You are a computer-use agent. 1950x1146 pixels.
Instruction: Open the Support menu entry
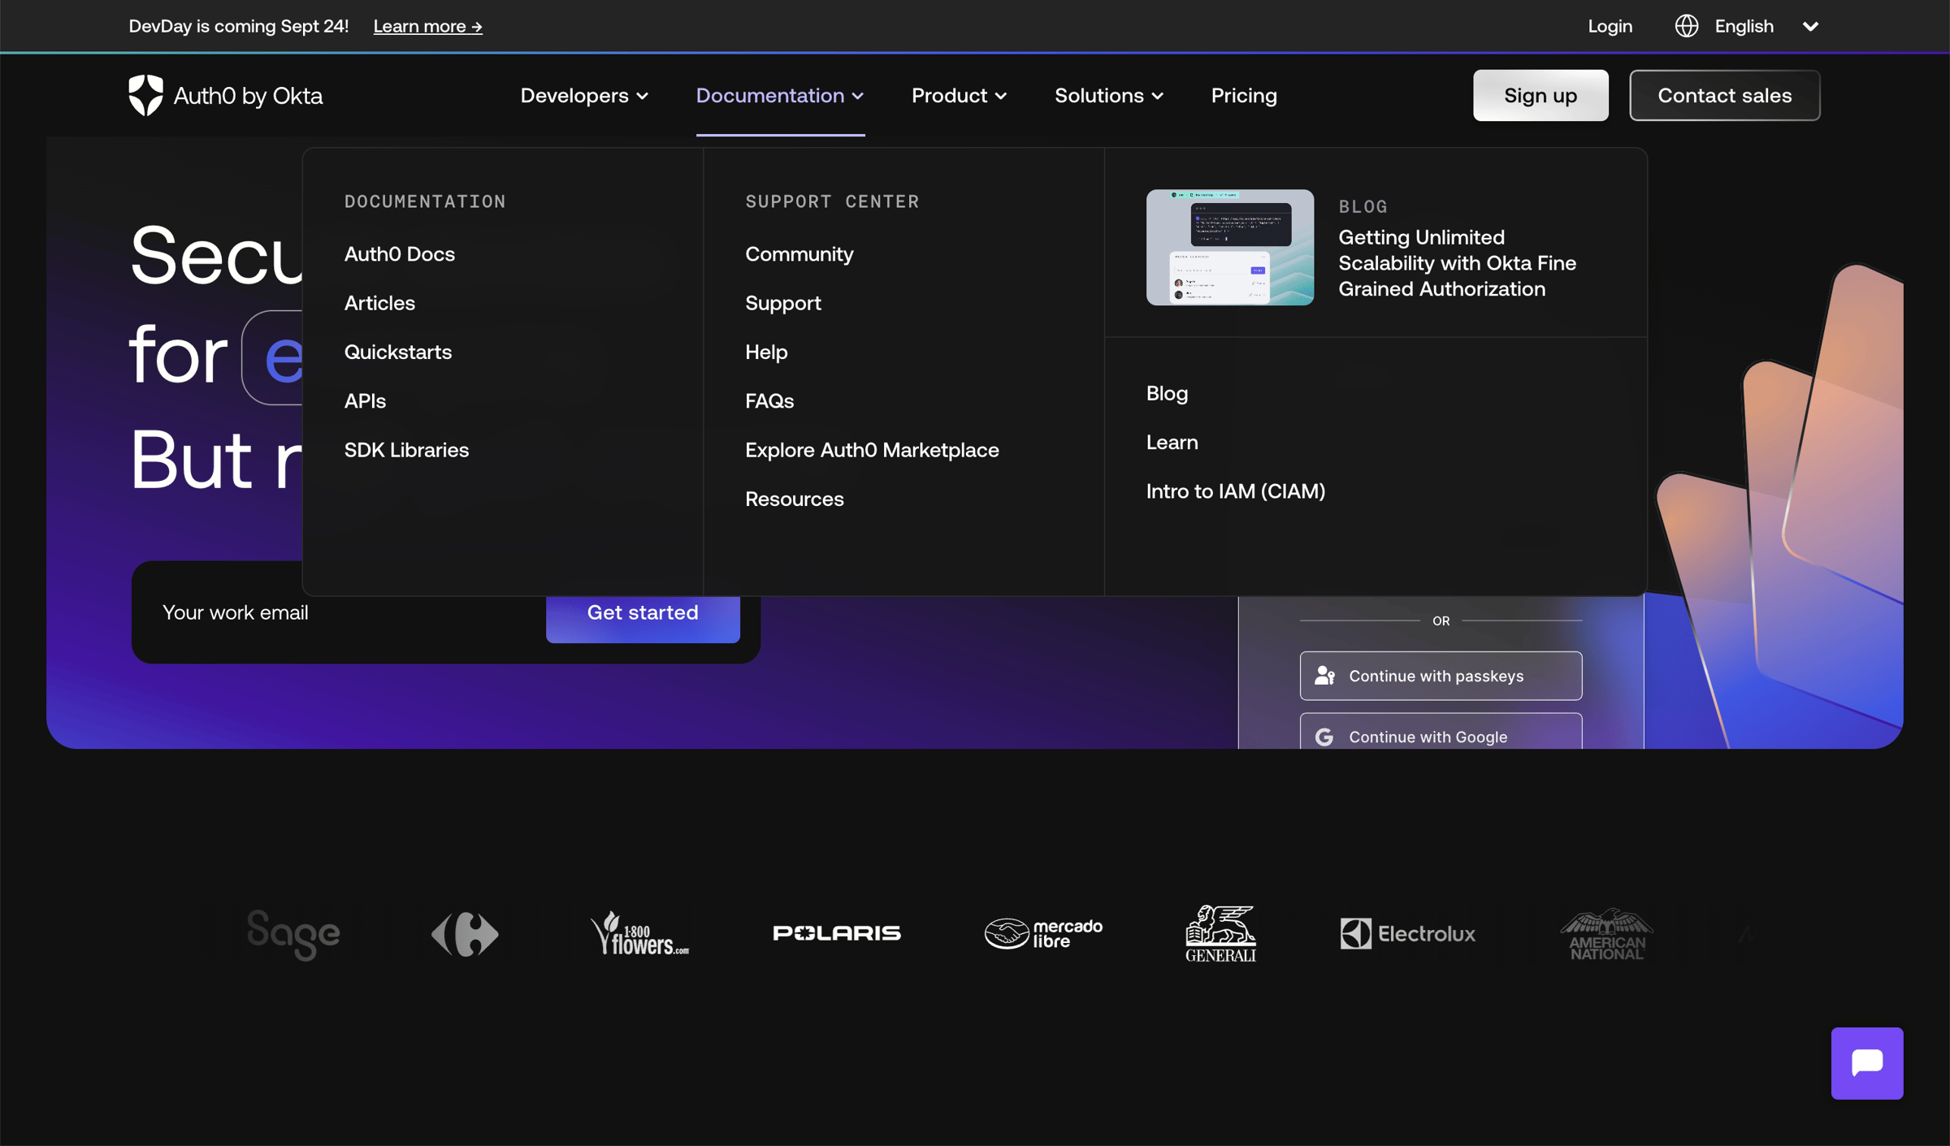783,303
